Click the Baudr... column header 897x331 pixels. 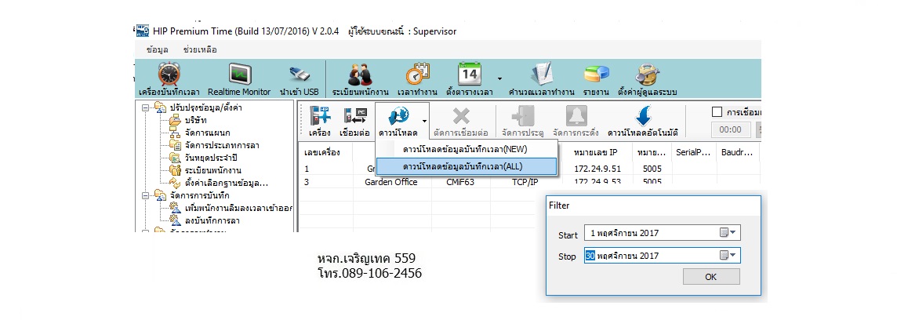point(738,153)
